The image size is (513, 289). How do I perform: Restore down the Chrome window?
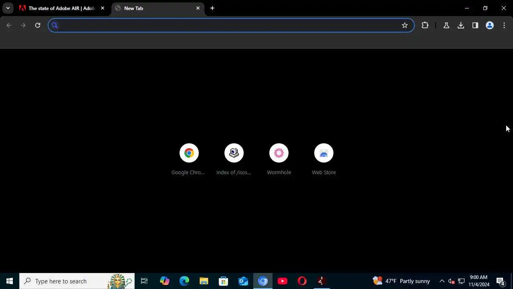[x=485, y=8]
